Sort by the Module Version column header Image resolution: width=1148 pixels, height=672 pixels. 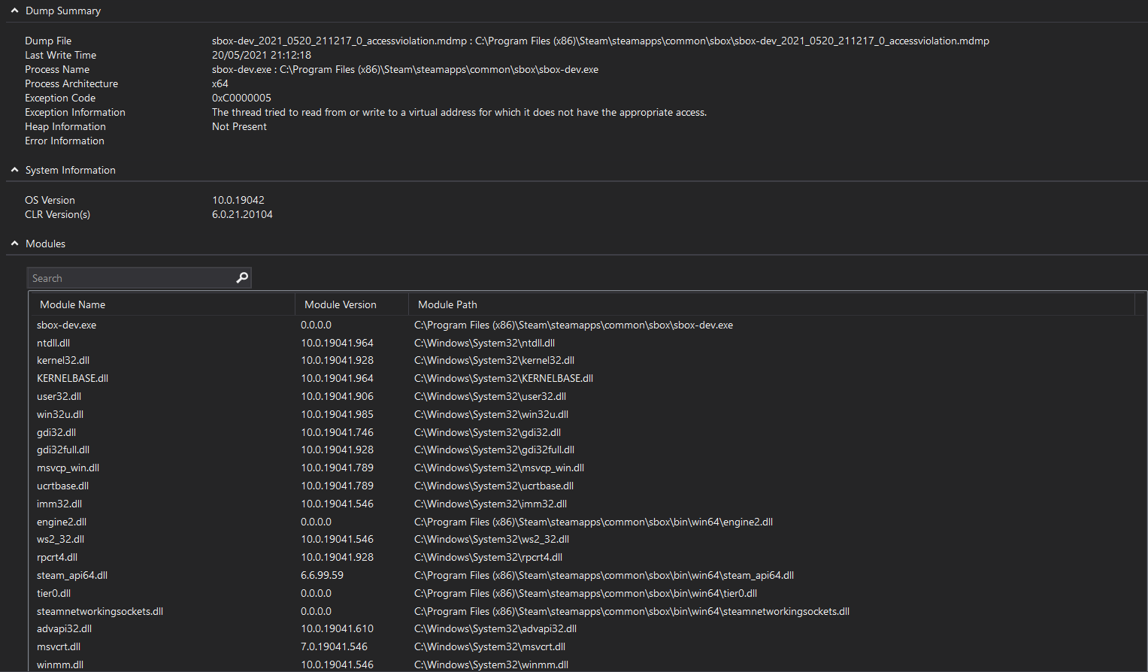point(340,304)
